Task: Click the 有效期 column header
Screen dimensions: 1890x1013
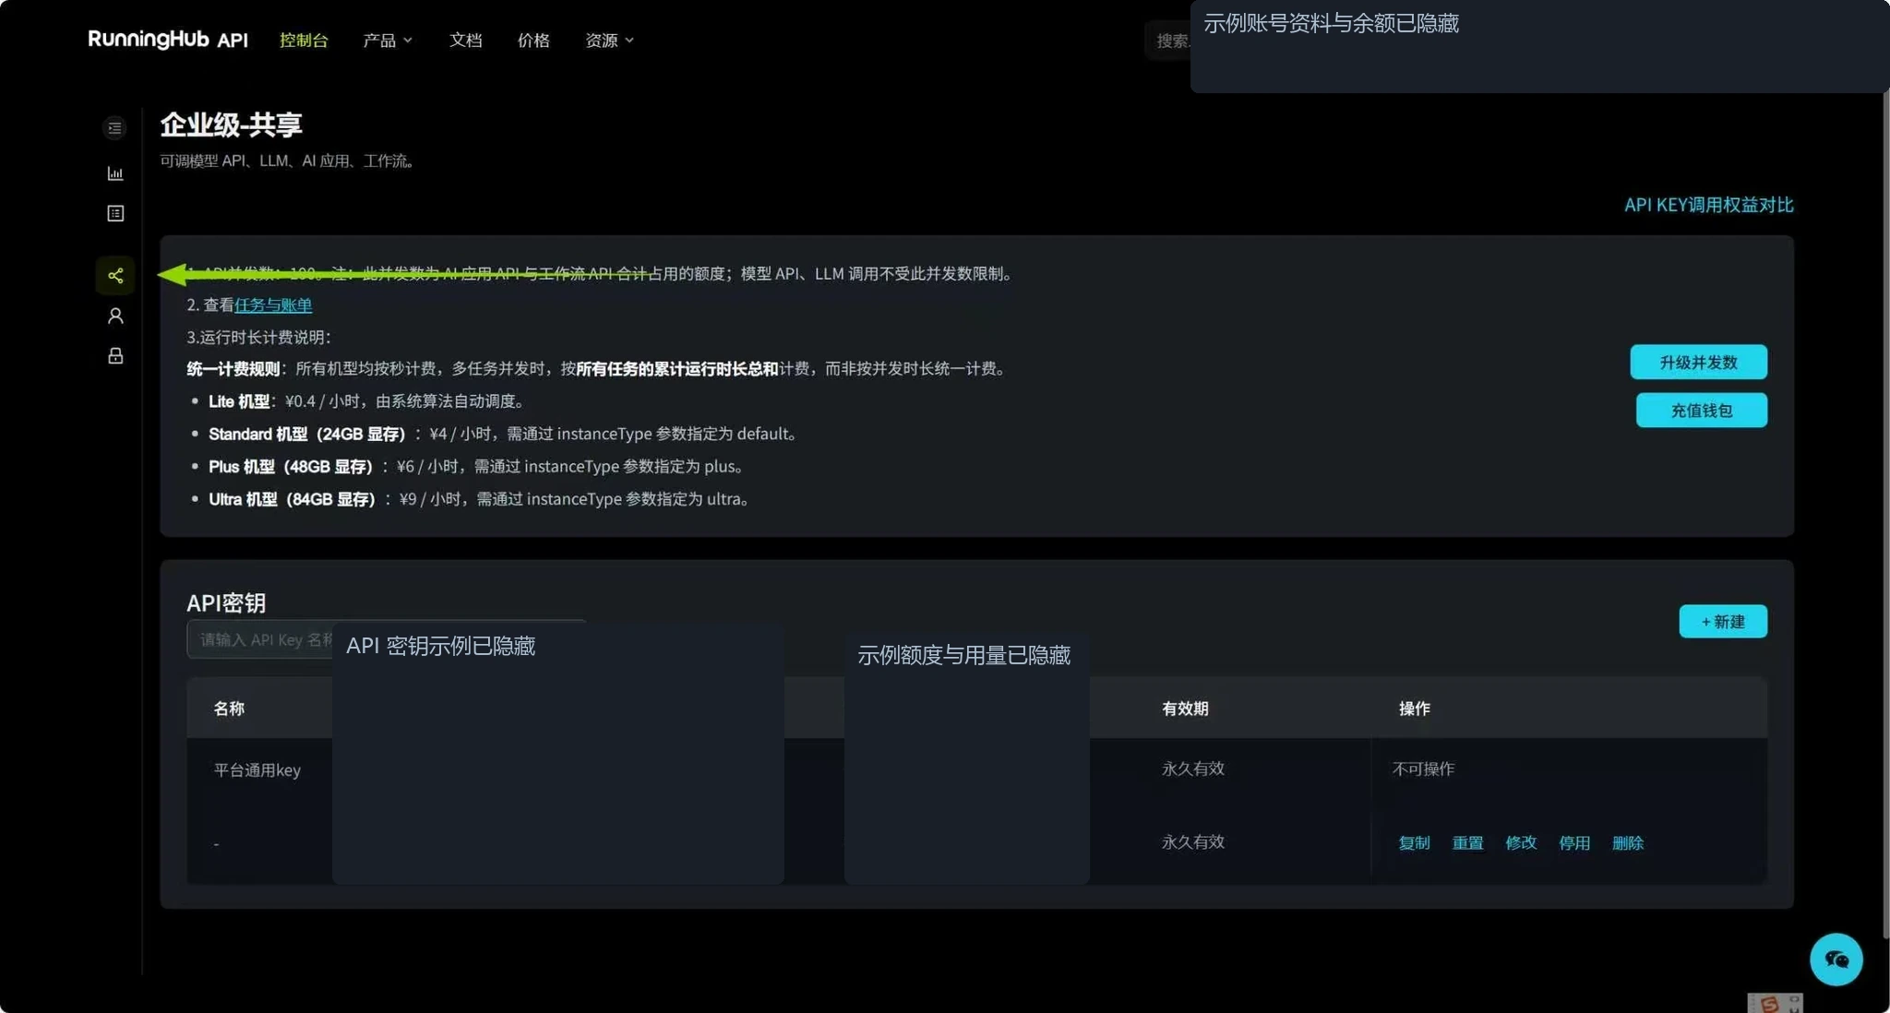Action: 1185,709
